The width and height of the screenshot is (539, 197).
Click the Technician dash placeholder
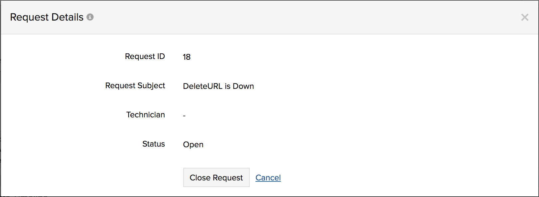184,115
